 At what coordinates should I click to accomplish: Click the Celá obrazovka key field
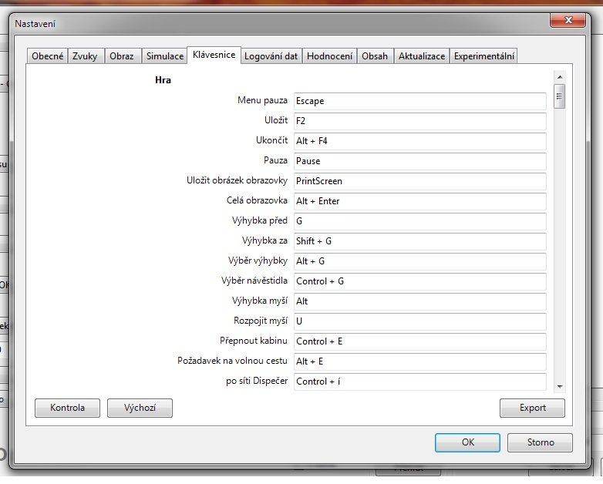[x=419, y=201]
